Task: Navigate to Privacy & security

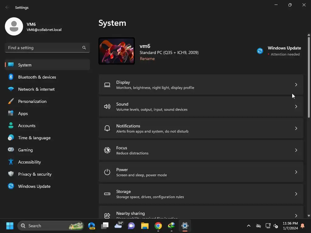Action: click(x=47, y=174)
